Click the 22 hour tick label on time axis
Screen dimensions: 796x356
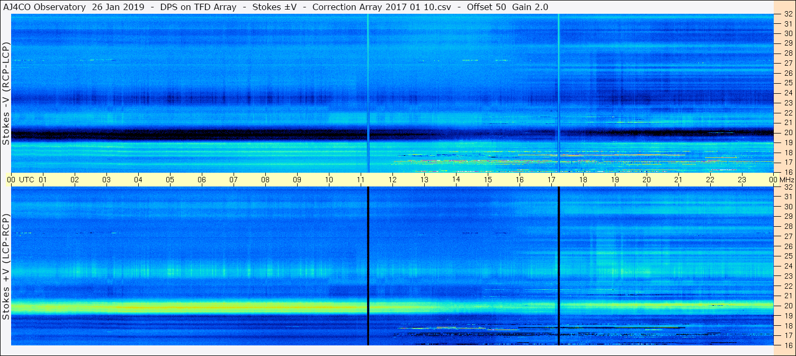tap(710, 180)
